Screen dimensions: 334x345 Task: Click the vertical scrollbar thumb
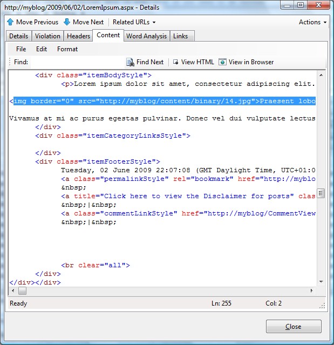pos(321,193)
